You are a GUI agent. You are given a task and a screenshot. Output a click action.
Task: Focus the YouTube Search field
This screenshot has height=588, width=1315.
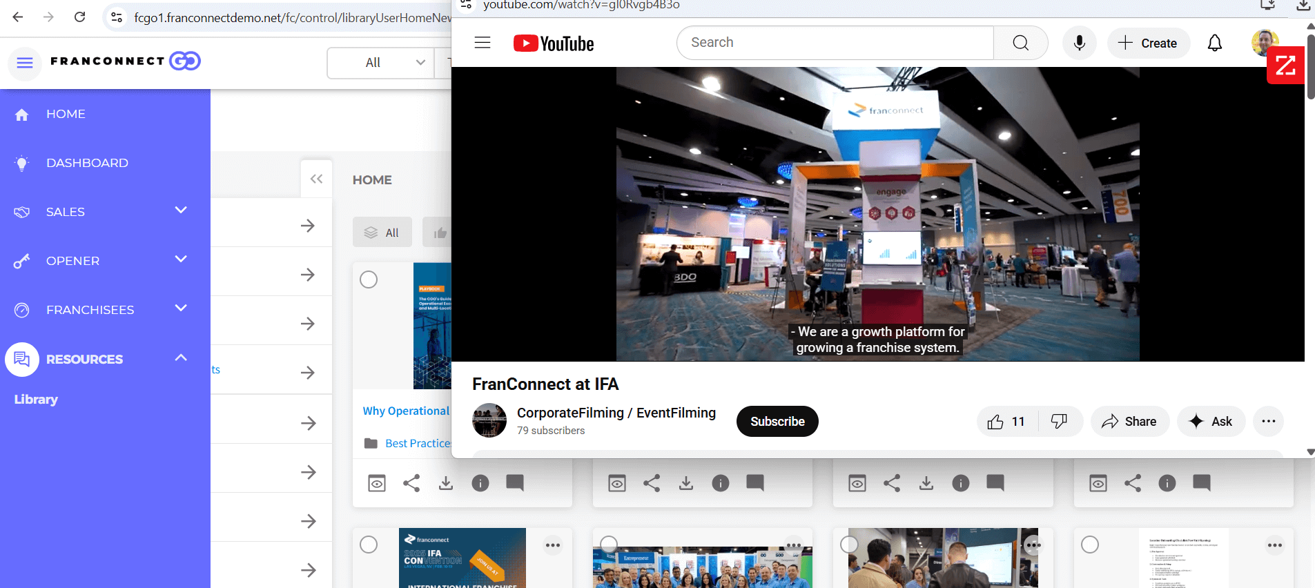click(x=835, y=43)
